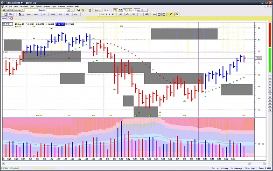
Task: Close the 6B #F,D tab with the pink X
Action: point(11,18)
